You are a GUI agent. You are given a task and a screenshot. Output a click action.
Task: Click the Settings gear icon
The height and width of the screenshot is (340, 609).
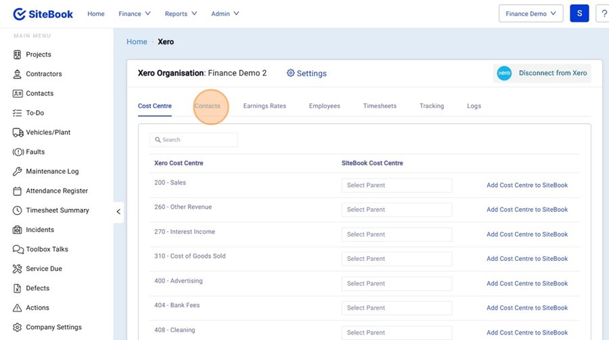click(291, 73)
